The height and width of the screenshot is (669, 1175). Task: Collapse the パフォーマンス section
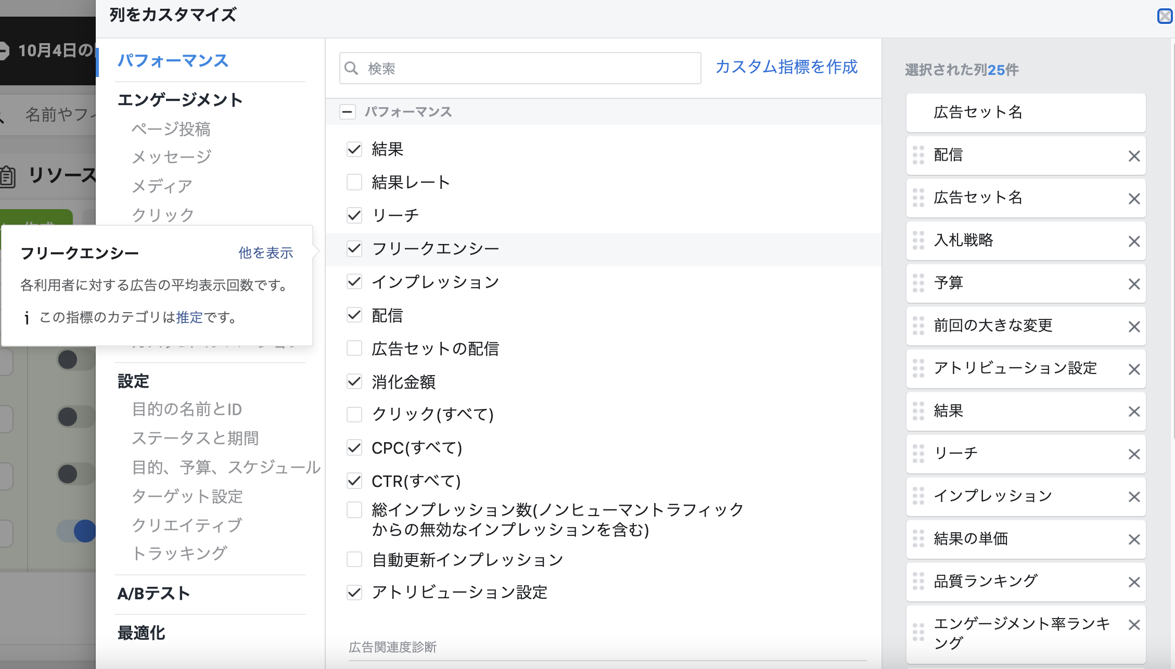(347, 112)
